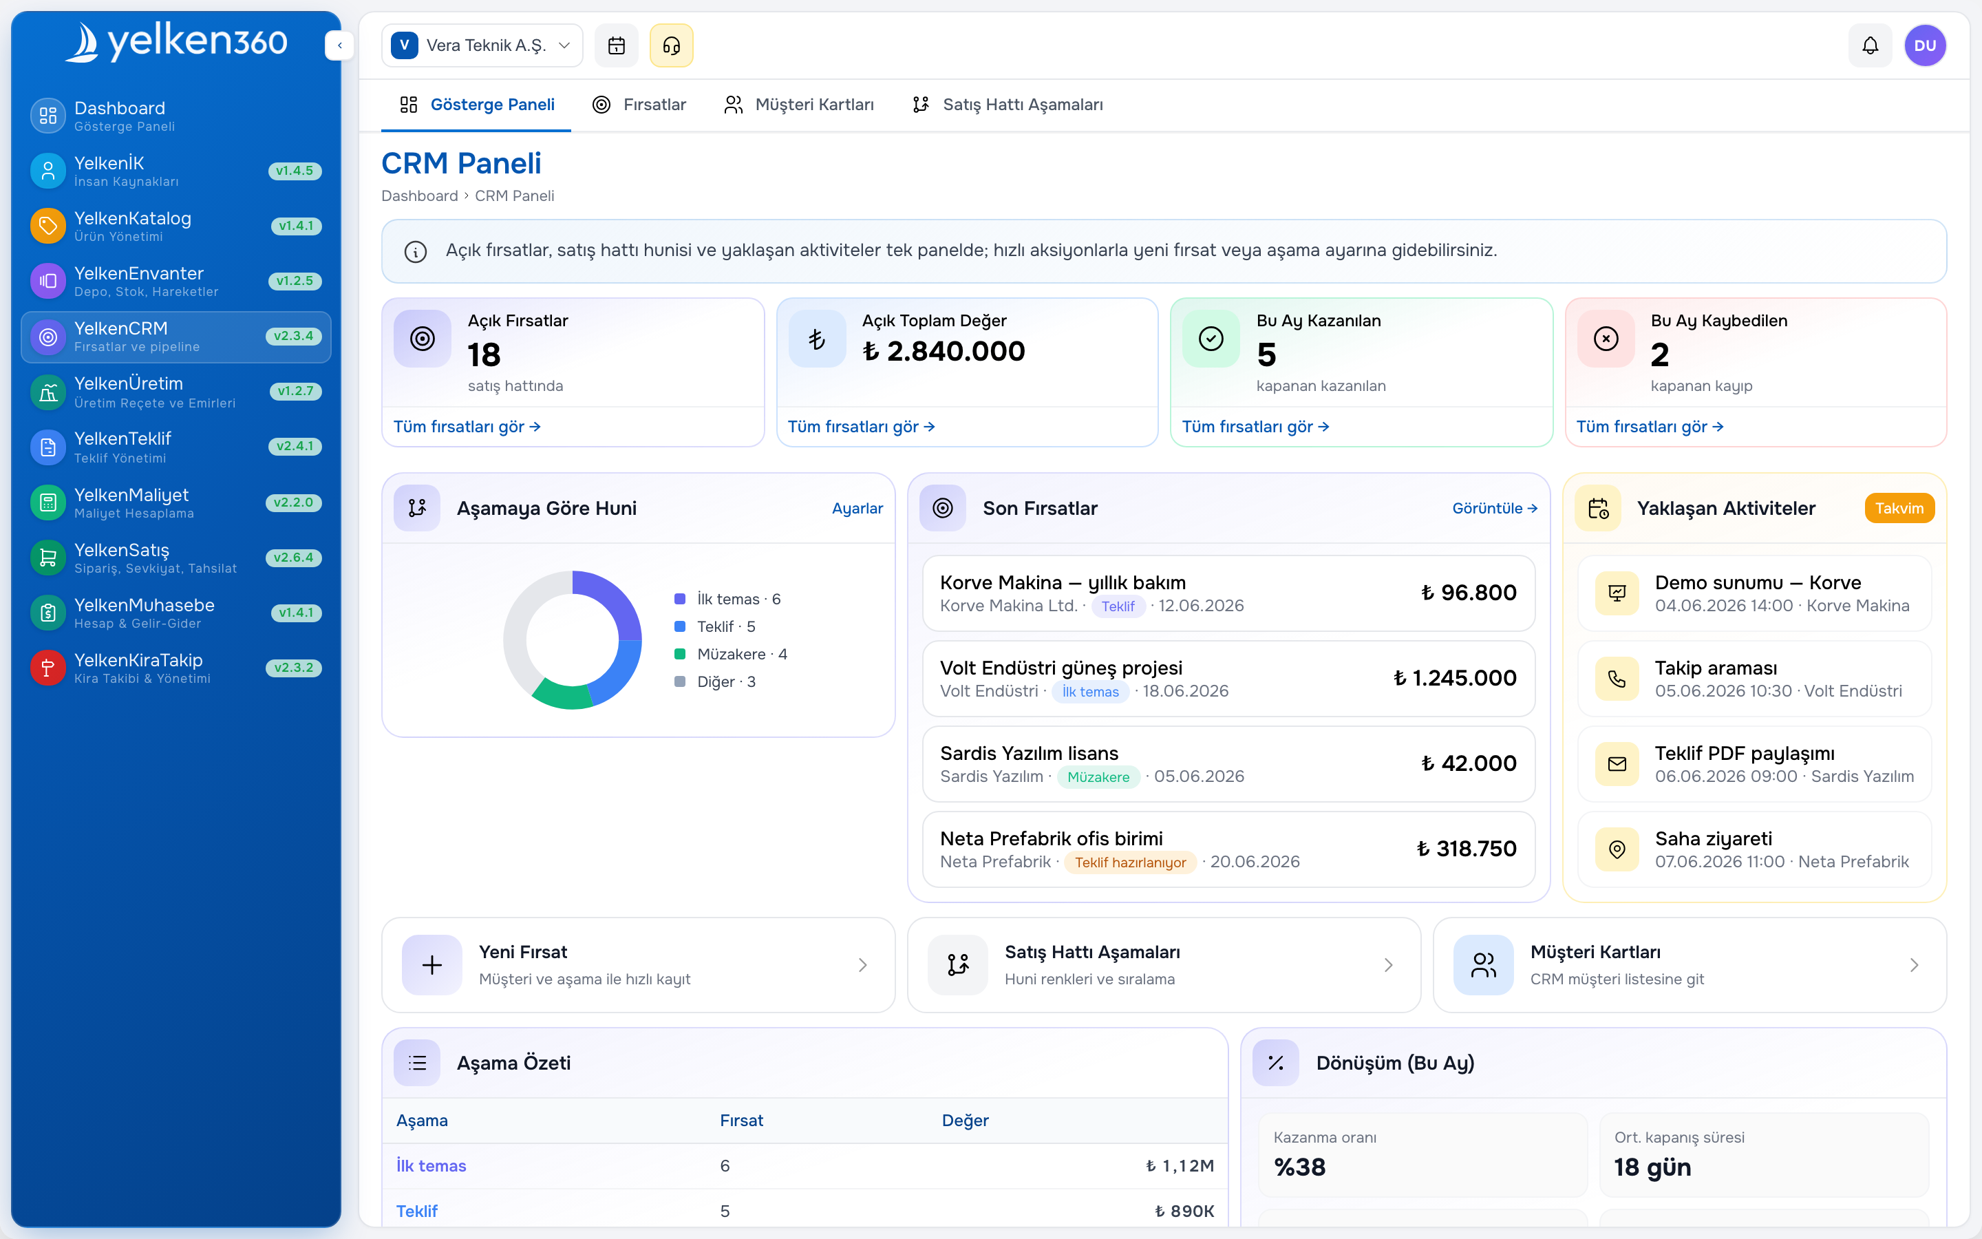
Task: Open YelkenÜretim module icon
Action: click(47, 392)
